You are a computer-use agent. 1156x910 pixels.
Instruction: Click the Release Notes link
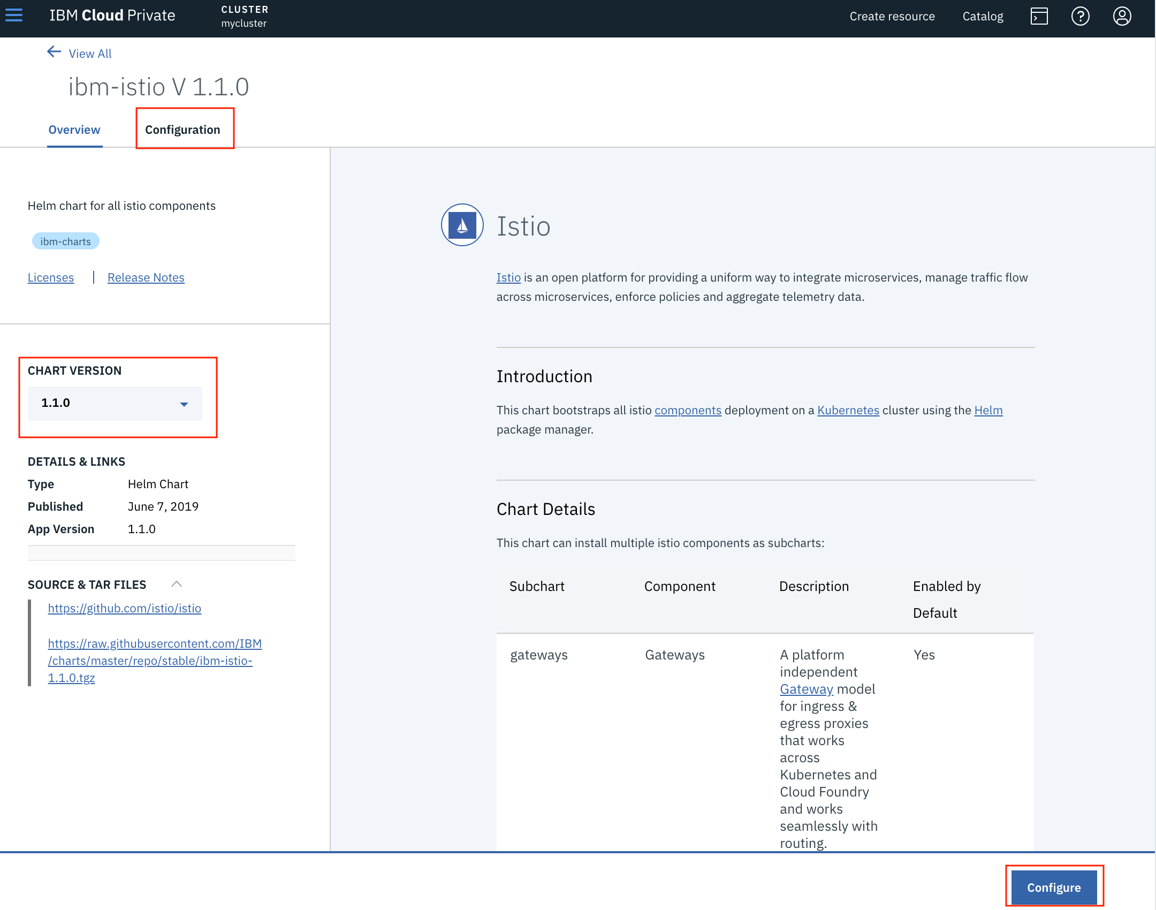pyautogui.click(x=147, y=277)
